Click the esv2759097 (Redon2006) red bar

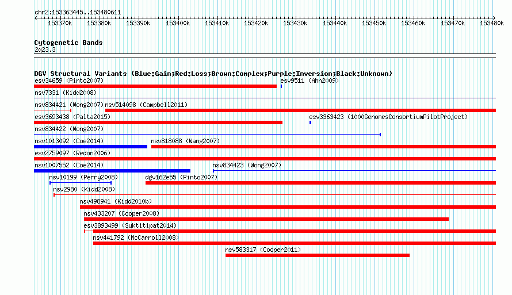(265, 159)
